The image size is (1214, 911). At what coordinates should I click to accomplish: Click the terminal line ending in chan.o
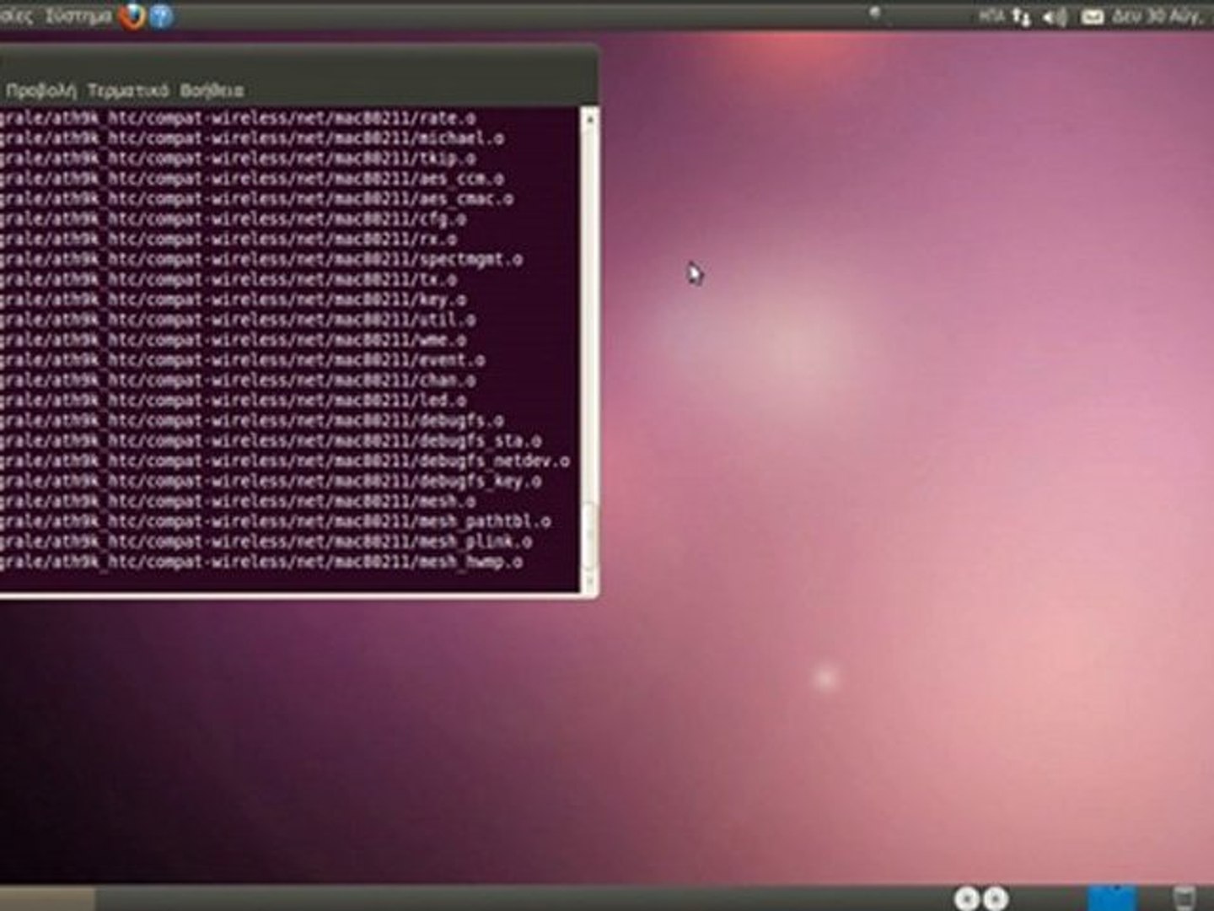point(238,380)
